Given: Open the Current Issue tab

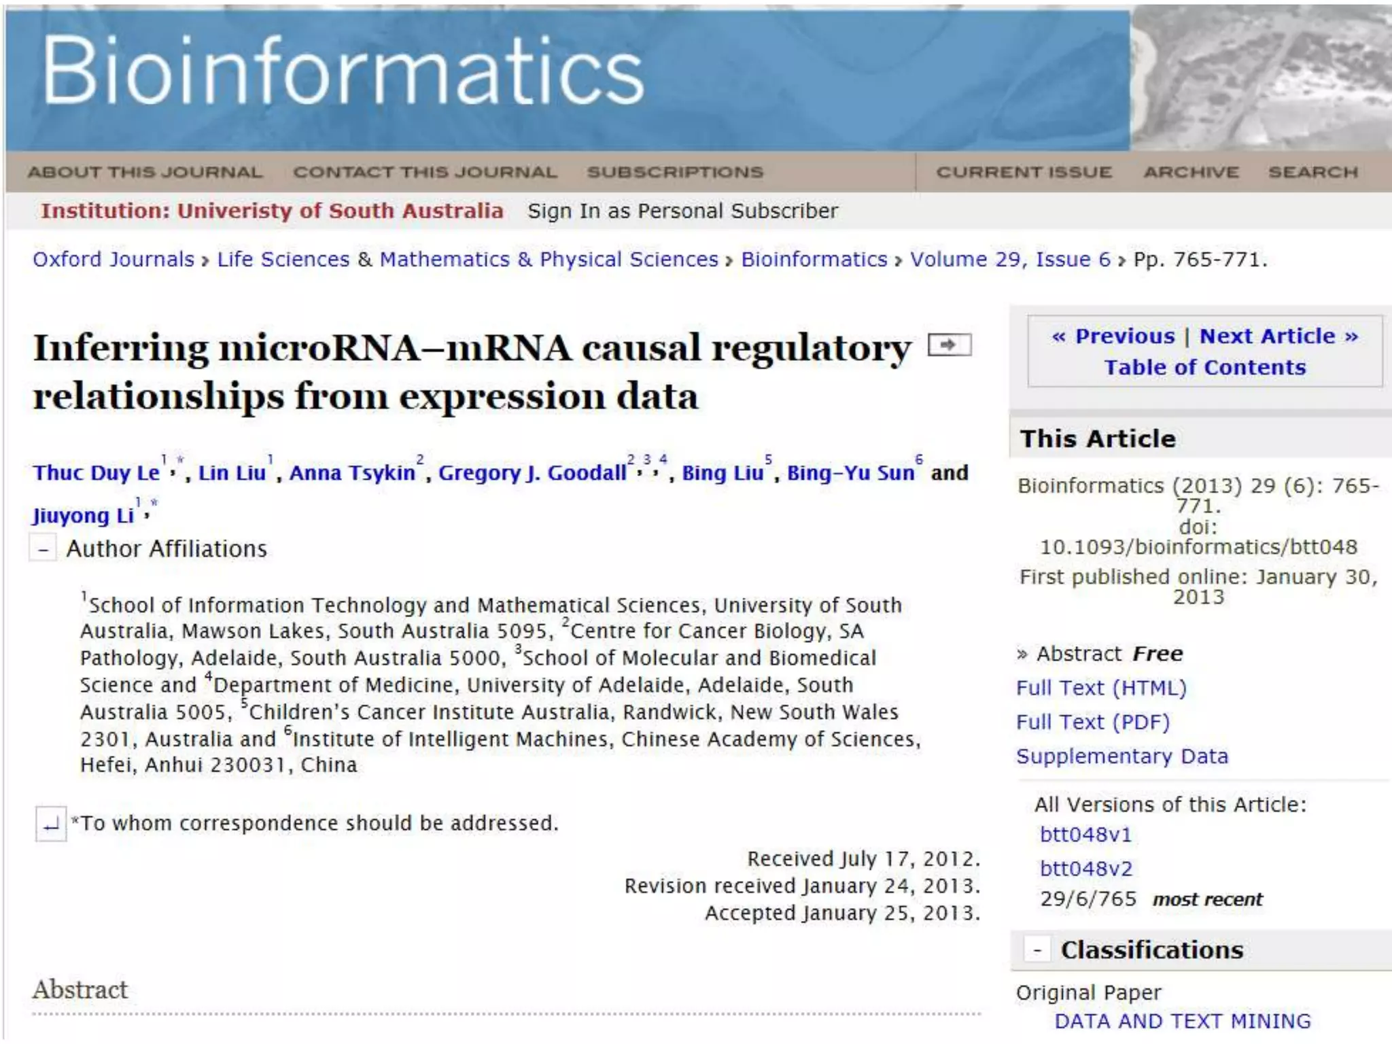Looking at the screenshot, I should (x=1024, y=173).
